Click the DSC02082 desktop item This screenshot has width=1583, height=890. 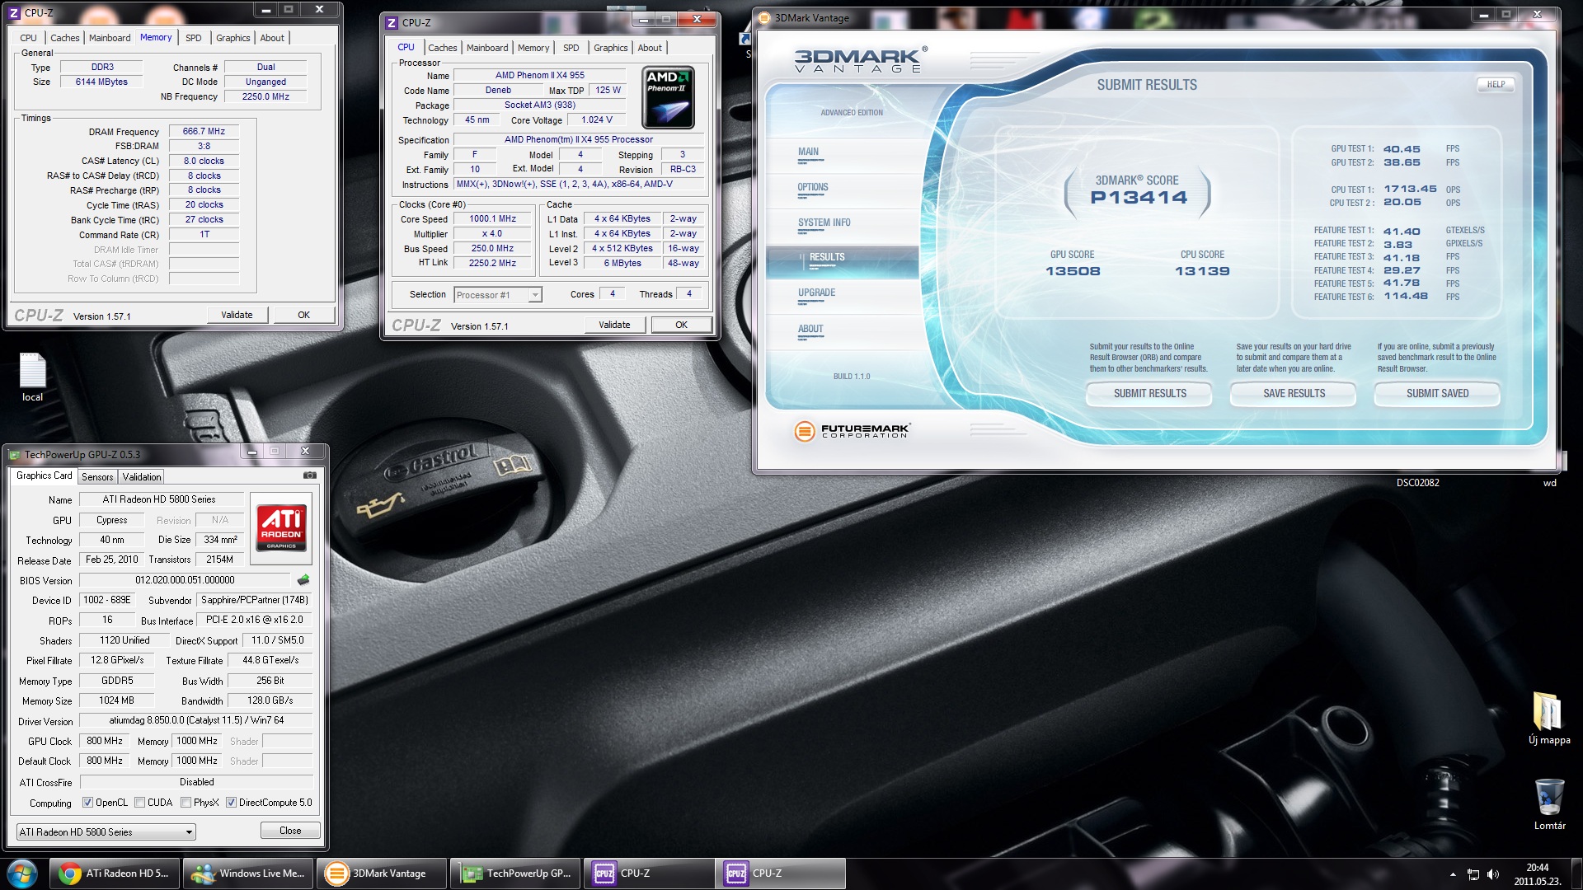1417,483
